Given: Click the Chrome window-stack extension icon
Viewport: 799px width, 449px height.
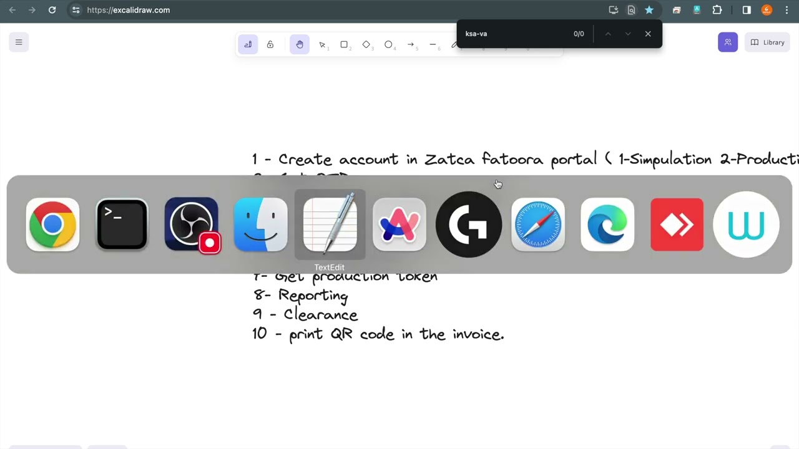Looking at the screenshot, I should coord(677,10).
